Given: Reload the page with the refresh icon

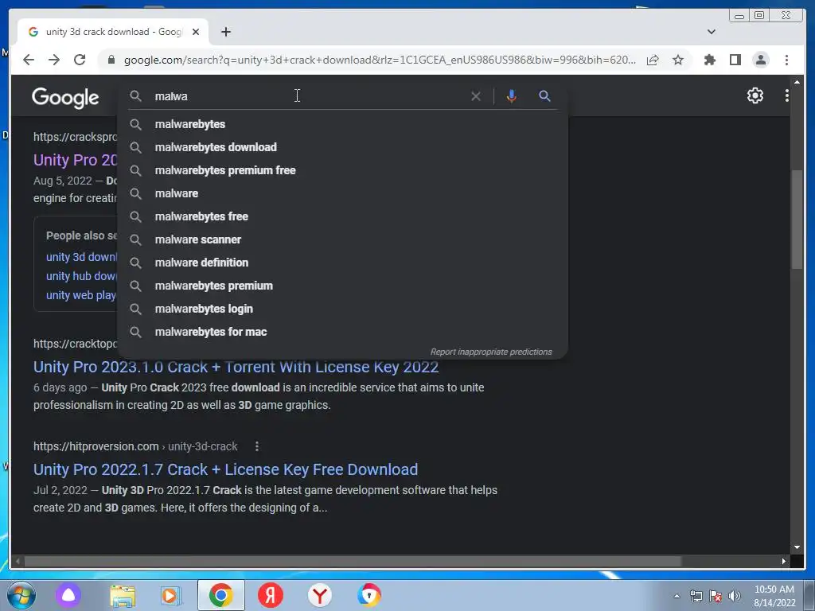Looking at the screenshot, I should [x=80, y=60].
